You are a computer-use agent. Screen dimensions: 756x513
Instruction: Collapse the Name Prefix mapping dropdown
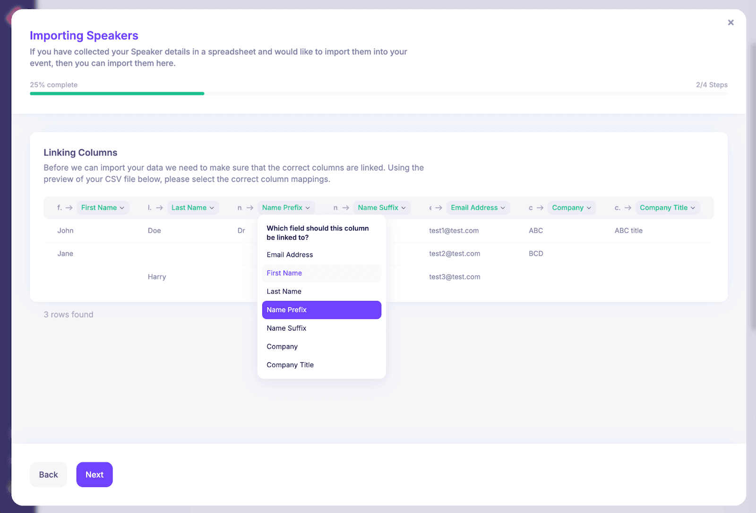(x=286, y=208)
